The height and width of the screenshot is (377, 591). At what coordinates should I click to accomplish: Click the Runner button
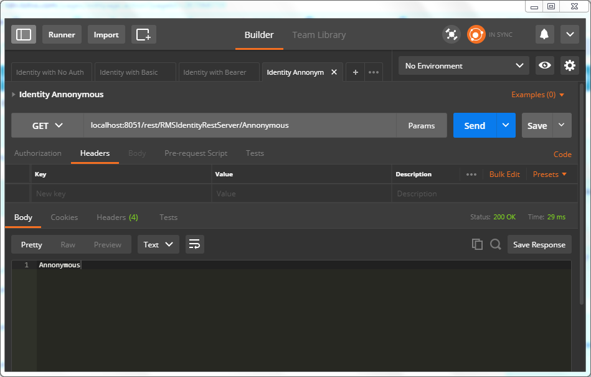click(62, 34)
